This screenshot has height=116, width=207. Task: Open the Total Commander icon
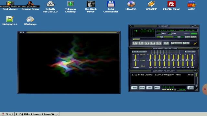(x=111, y=6)
